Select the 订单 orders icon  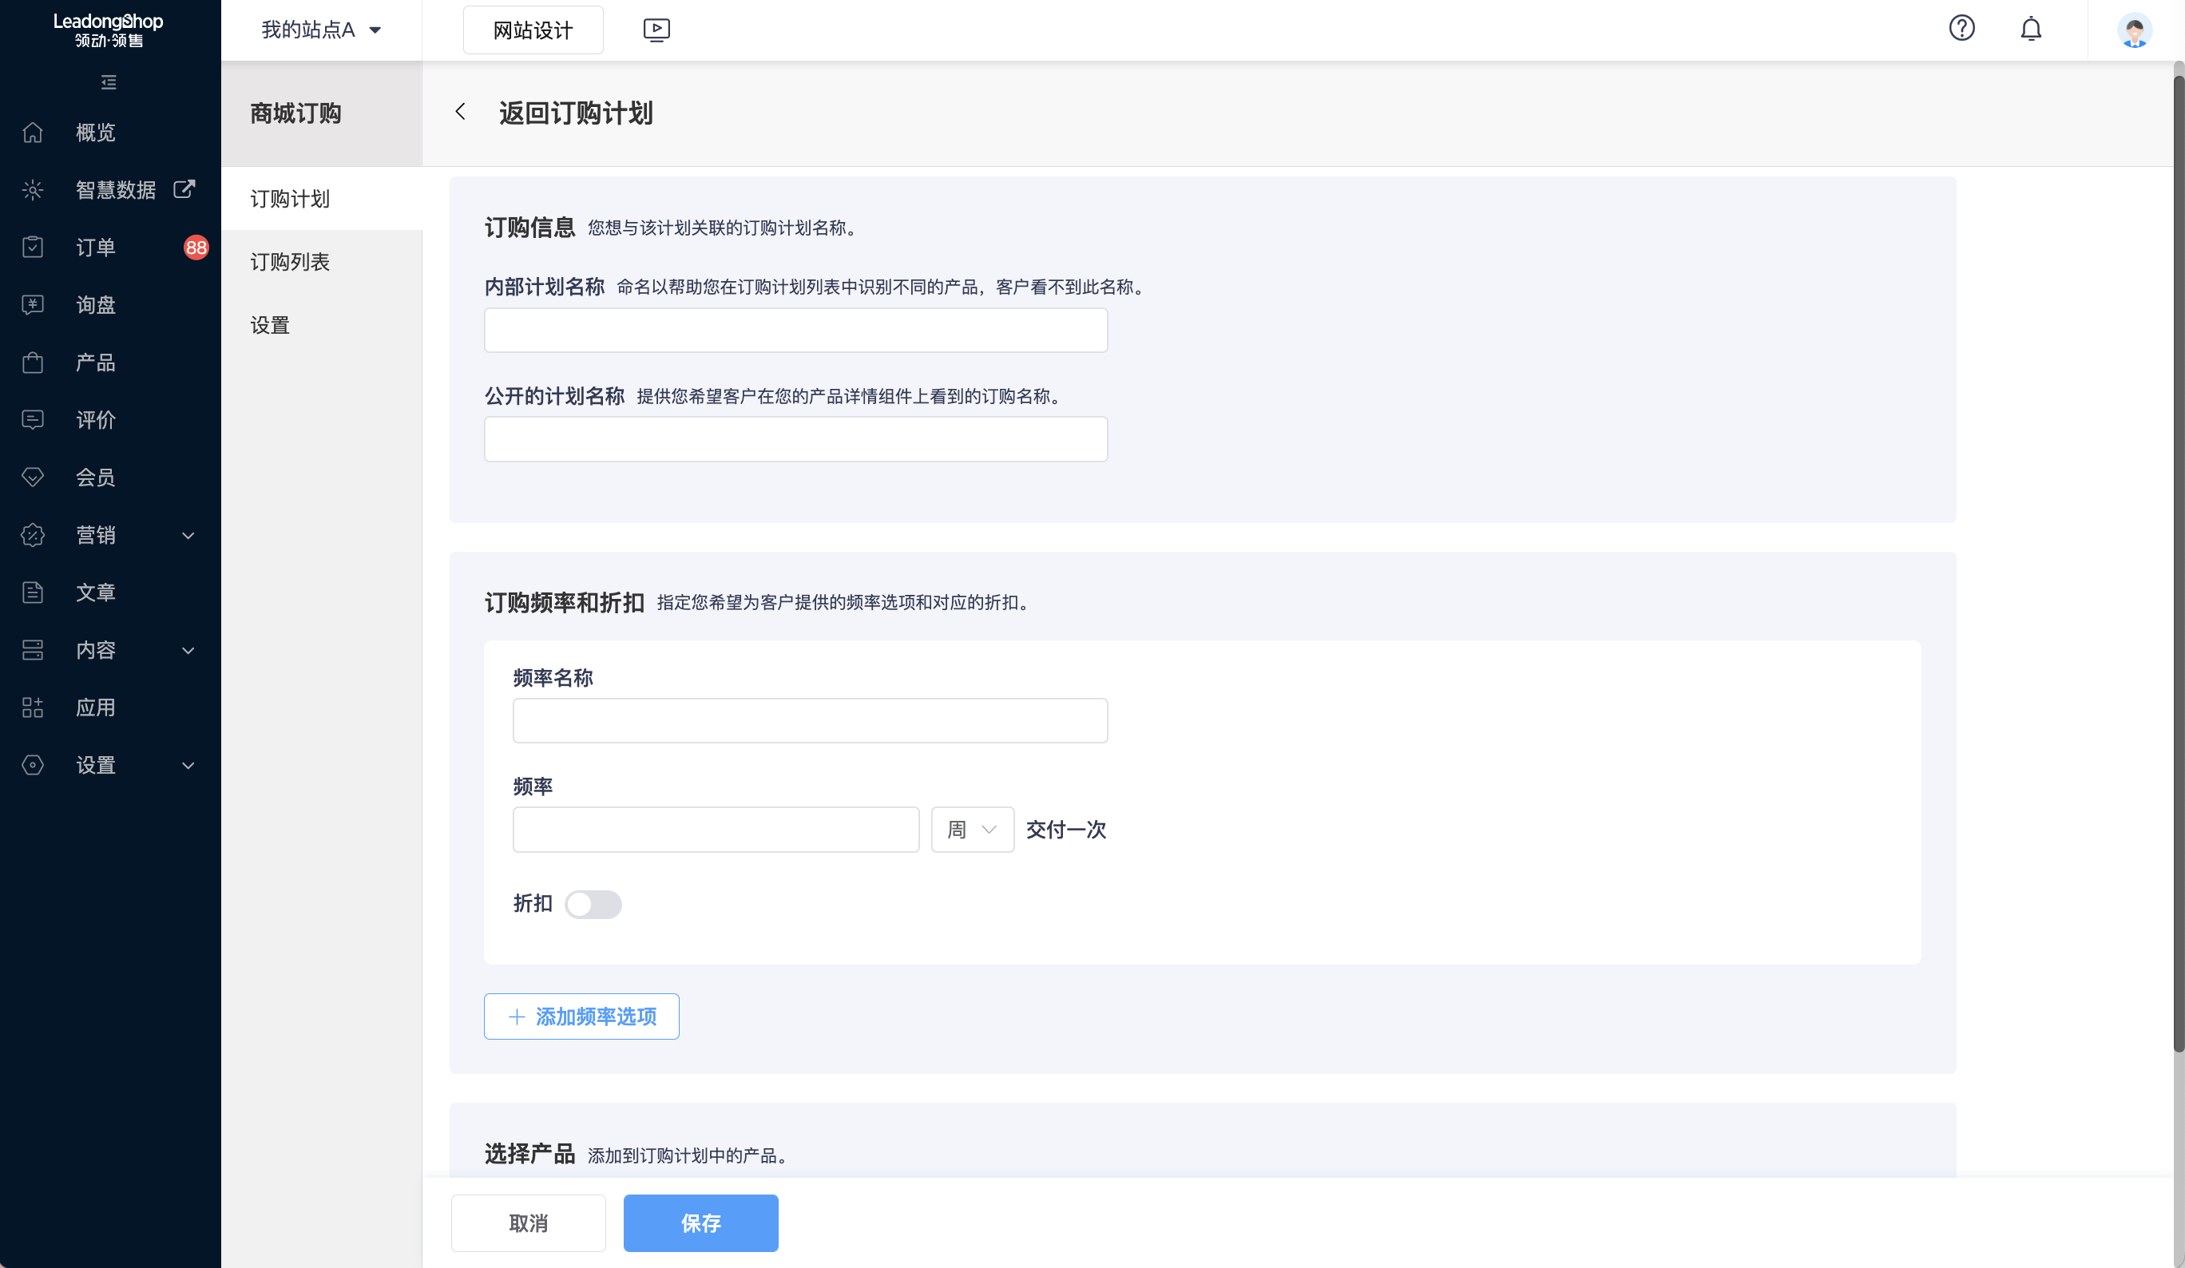tap(32, 247)
